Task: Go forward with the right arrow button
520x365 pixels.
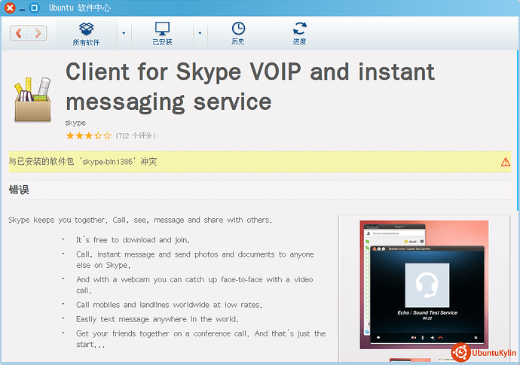Action: 38,33
